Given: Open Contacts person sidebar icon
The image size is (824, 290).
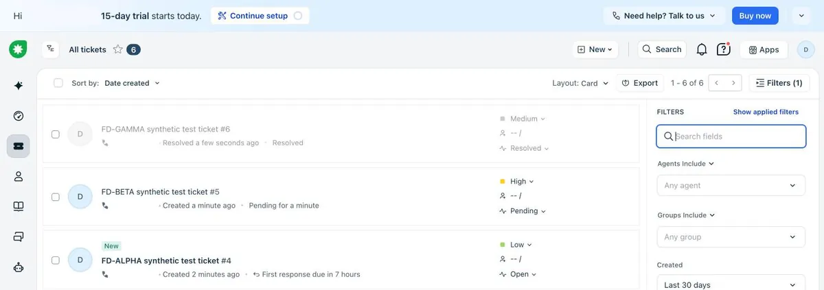Looking at the screenshot, I should coord(19,176).
